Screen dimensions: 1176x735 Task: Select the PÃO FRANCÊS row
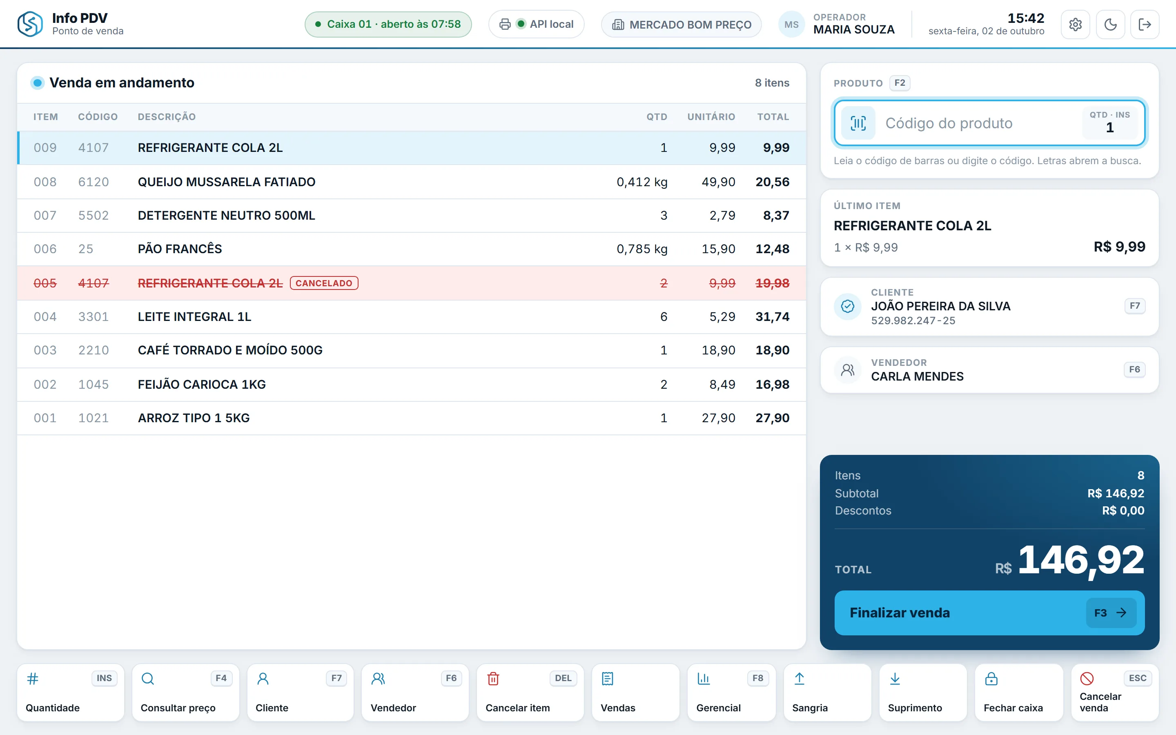(x=411, y=249)
